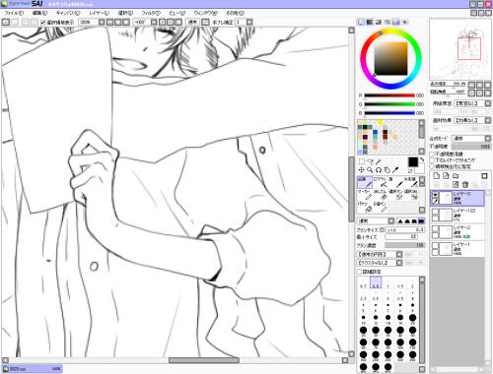Click the red R color slider

(x=389, y=95)
